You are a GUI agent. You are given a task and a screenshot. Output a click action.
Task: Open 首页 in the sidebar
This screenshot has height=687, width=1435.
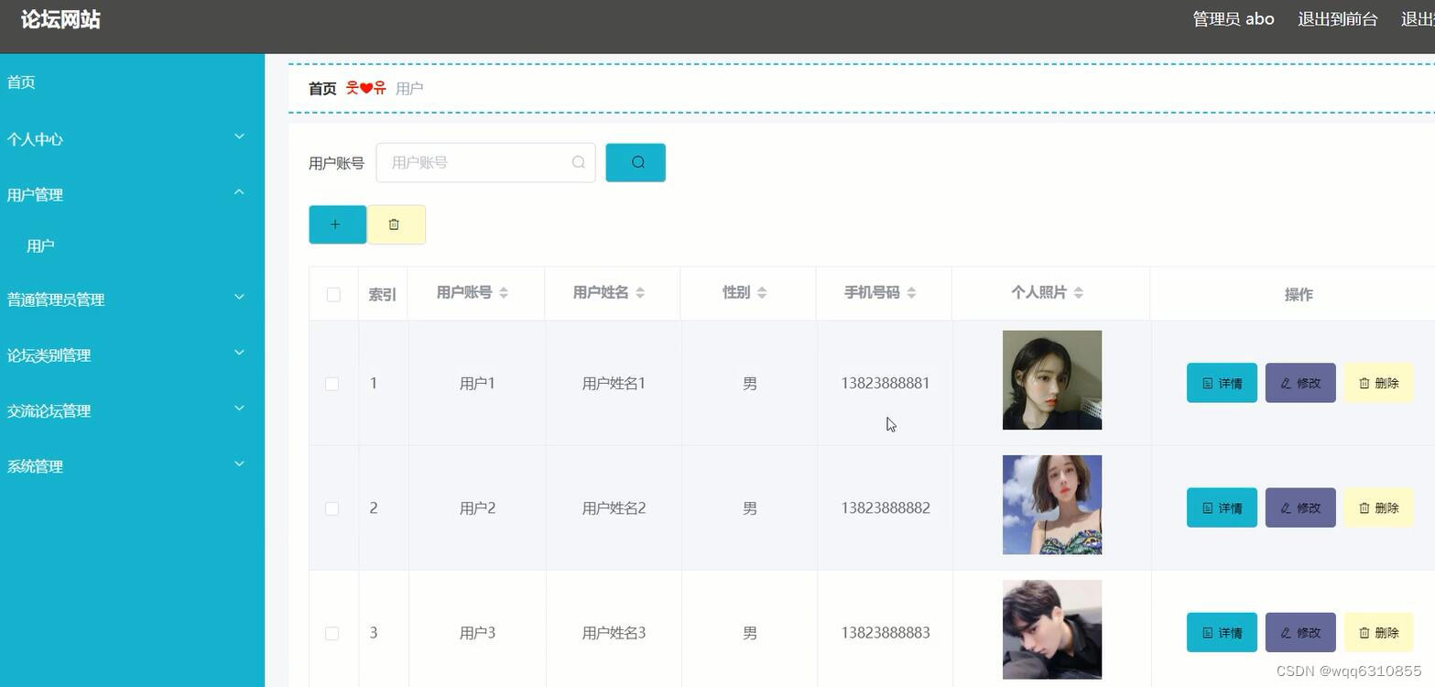click(x=21, y=82)
